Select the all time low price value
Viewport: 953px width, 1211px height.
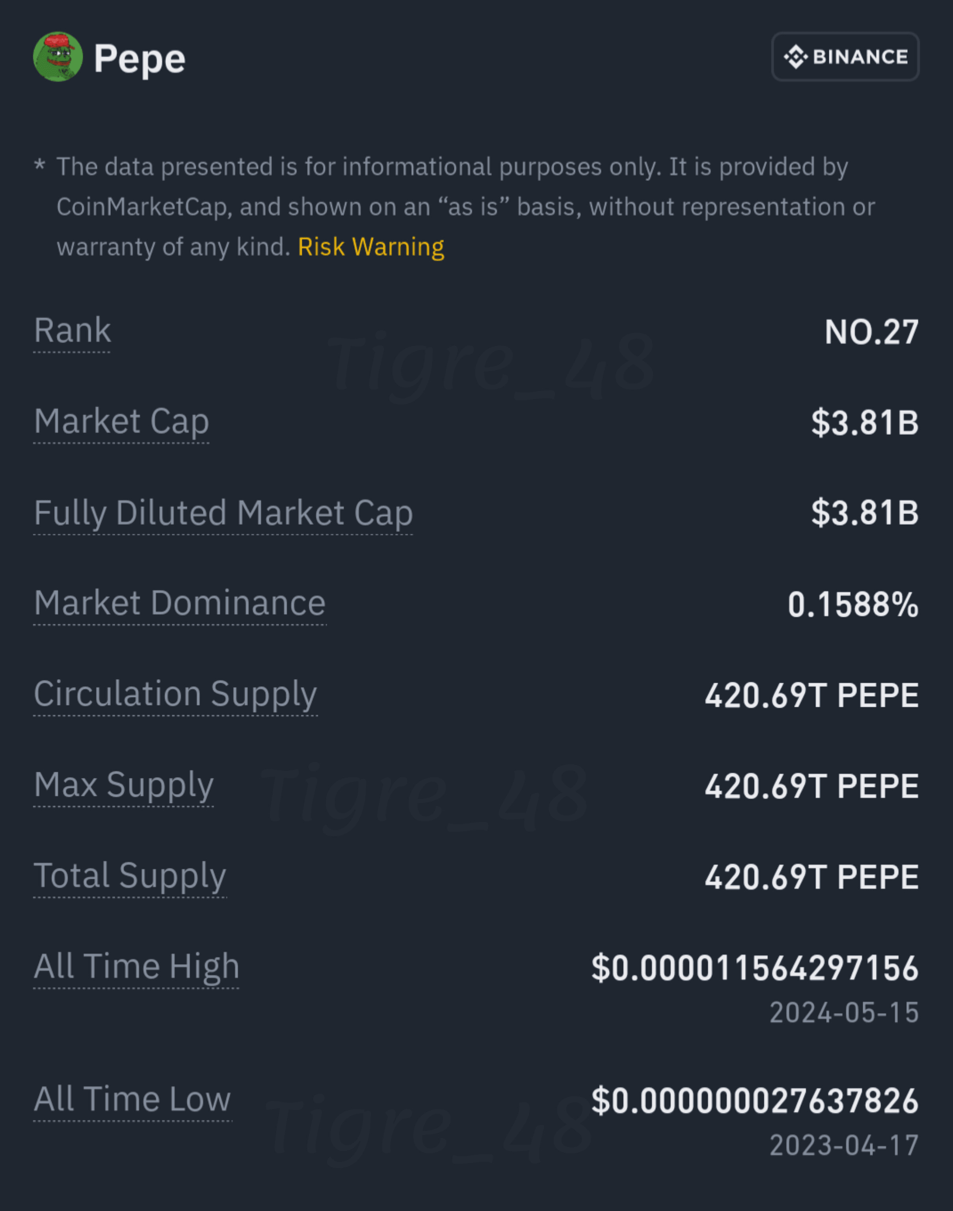[x=755, y=1101]
